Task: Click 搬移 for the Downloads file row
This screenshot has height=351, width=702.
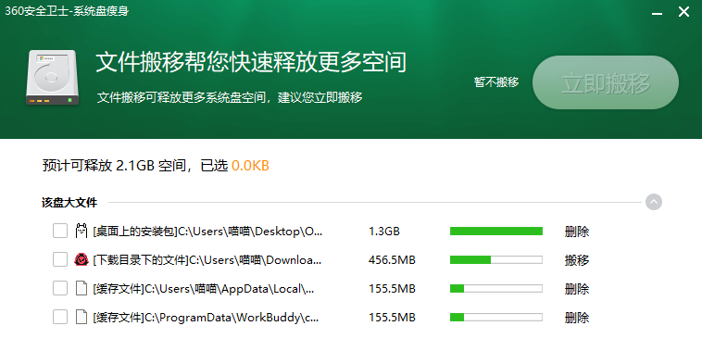Action: point(577,260)
